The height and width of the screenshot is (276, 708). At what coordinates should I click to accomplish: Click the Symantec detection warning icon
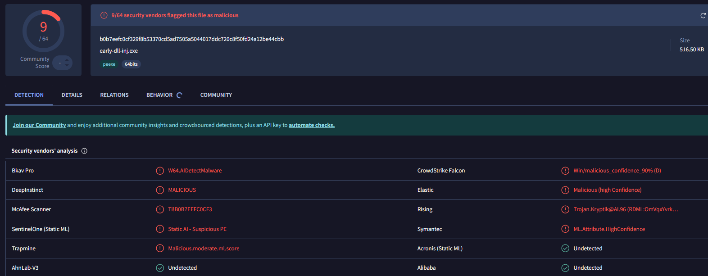565,229
